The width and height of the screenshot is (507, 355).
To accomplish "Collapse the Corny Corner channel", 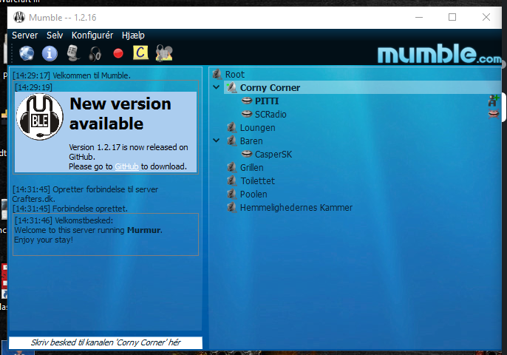I will 217,87.
